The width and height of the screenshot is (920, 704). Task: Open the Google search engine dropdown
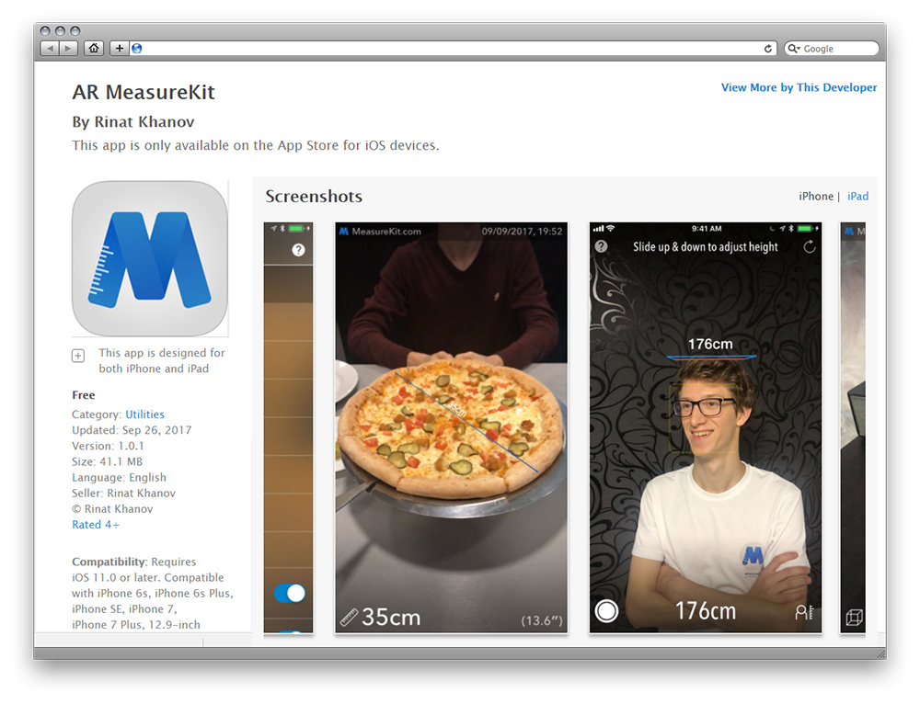click(x=794, y=49)
